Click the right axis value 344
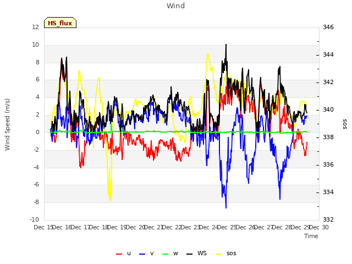 pos(328,55)
